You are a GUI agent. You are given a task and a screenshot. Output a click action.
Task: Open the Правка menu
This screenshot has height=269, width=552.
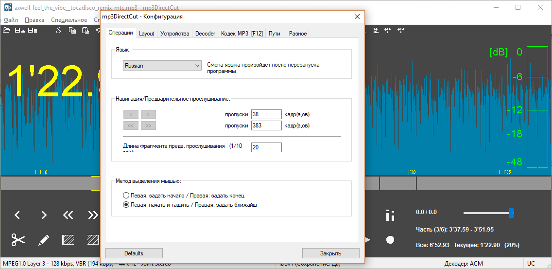pos(34,20)
